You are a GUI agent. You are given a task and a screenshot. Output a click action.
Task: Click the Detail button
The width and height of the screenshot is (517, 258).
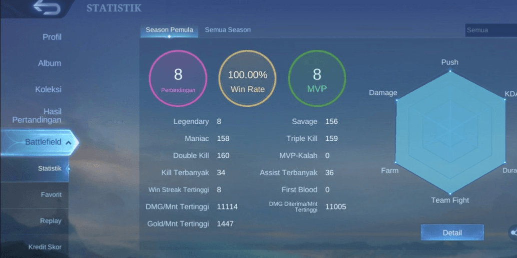tap(452, 233)
